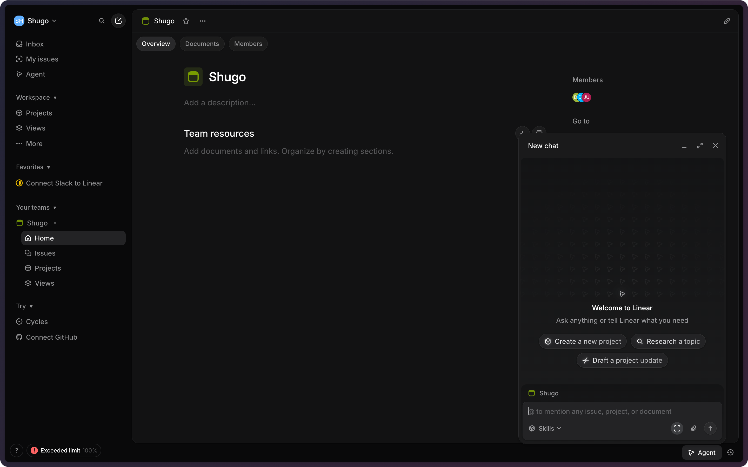Click Add a description field

pos(220,102)
